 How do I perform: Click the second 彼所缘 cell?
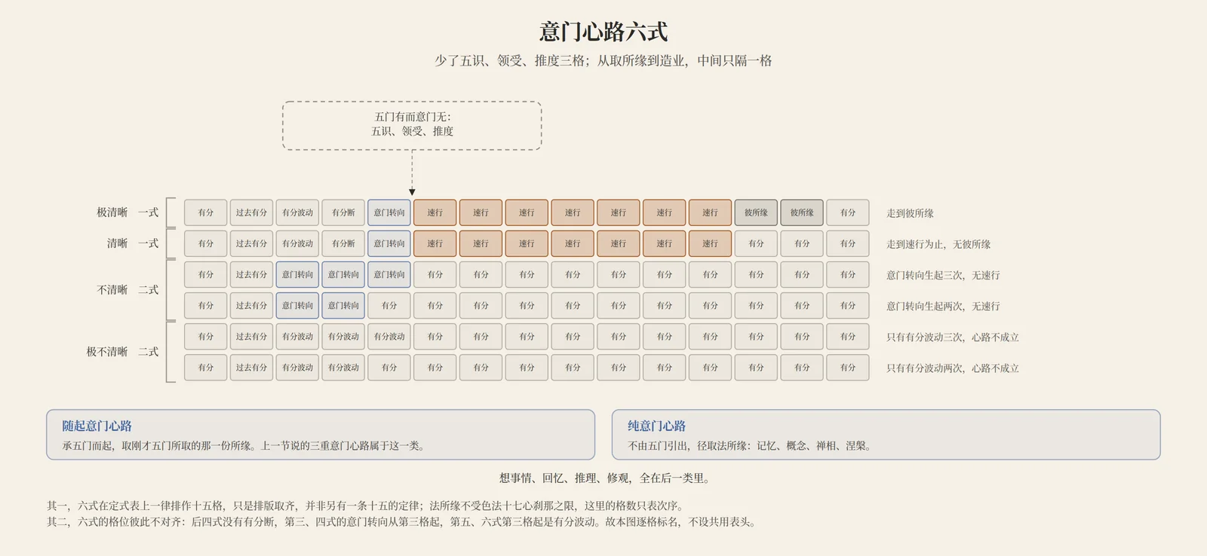(802, 212)
